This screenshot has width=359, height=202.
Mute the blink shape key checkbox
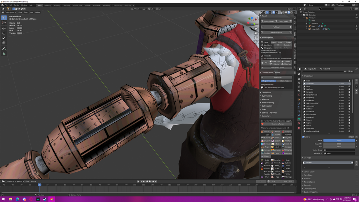point(349,87)
